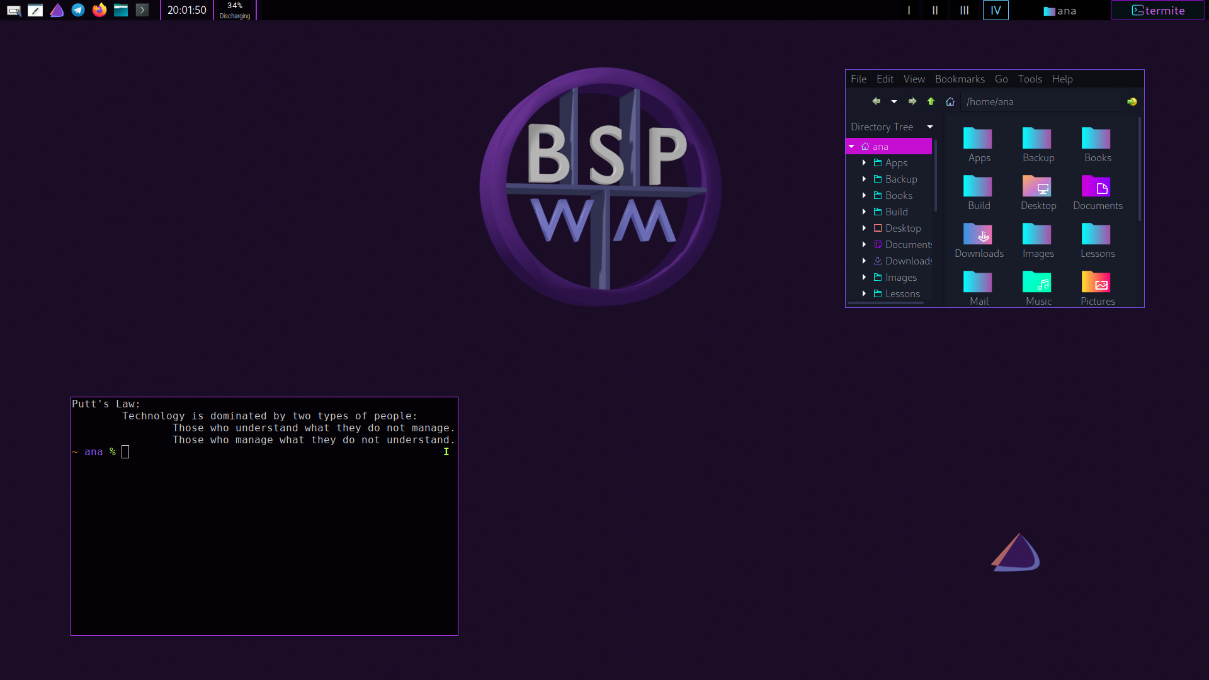
Task: Open the Bookmarks menu
Action: (x=960, y=79)
